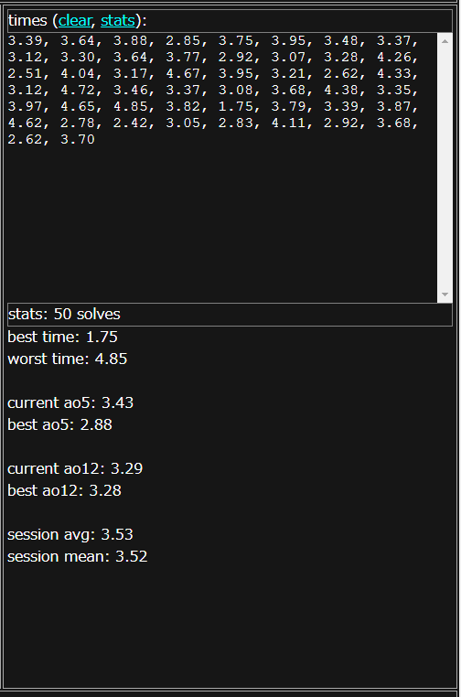The image size is (461, 697).
Task: Open the session mean: 3.52 stat
Action: (78, 556)
